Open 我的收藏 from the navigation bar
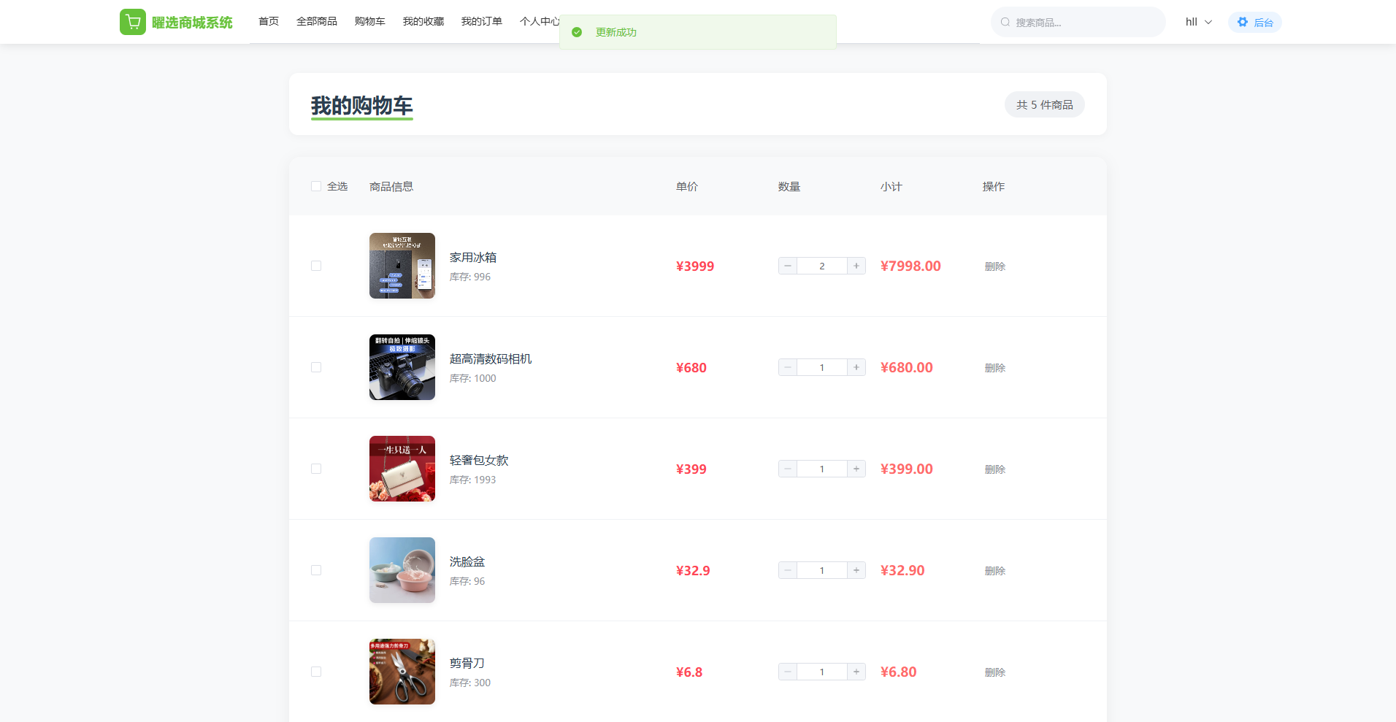Image resolution: width=1396 pixels, height=722 pixels. coord(423,21)
